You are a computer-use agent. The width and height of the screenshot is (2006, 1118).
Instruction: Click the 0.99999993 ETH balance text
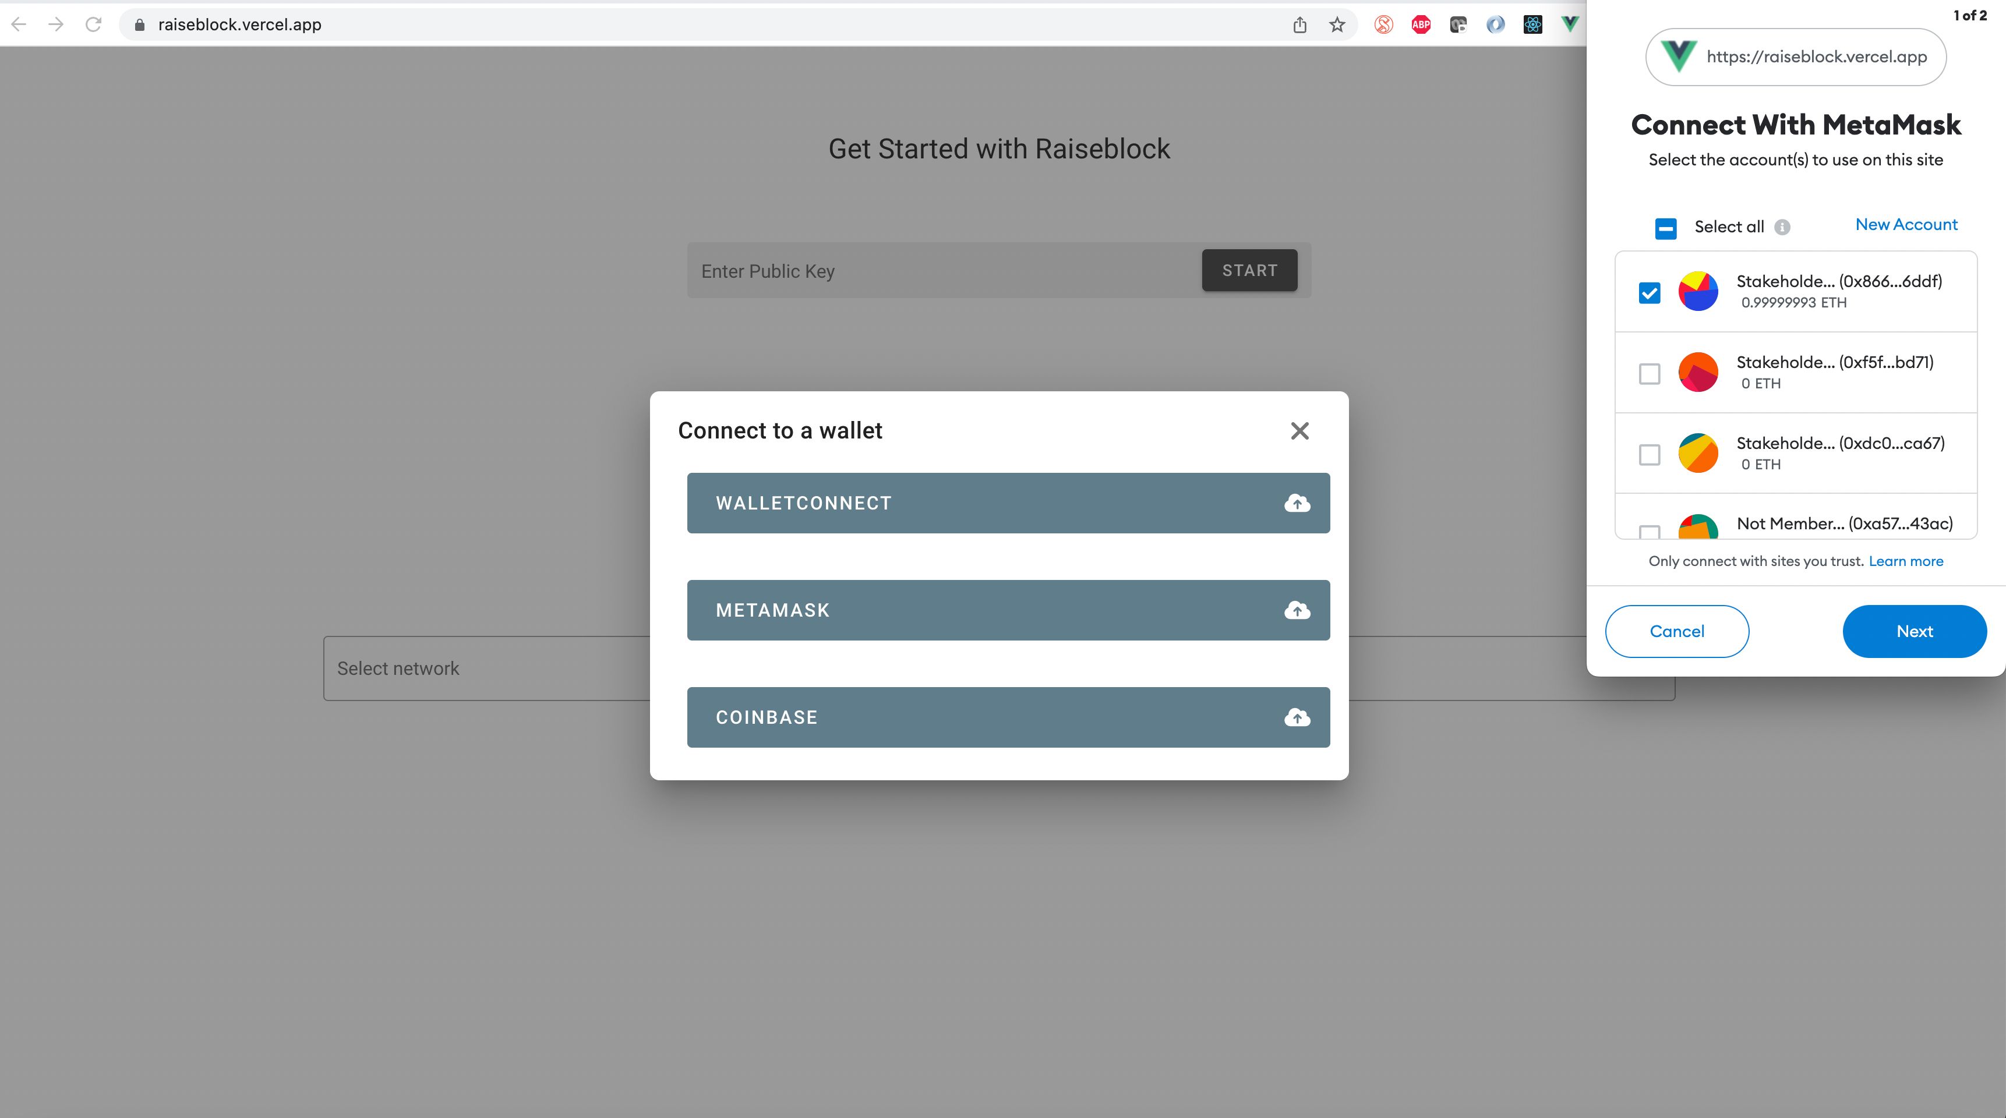(1793, 303)
